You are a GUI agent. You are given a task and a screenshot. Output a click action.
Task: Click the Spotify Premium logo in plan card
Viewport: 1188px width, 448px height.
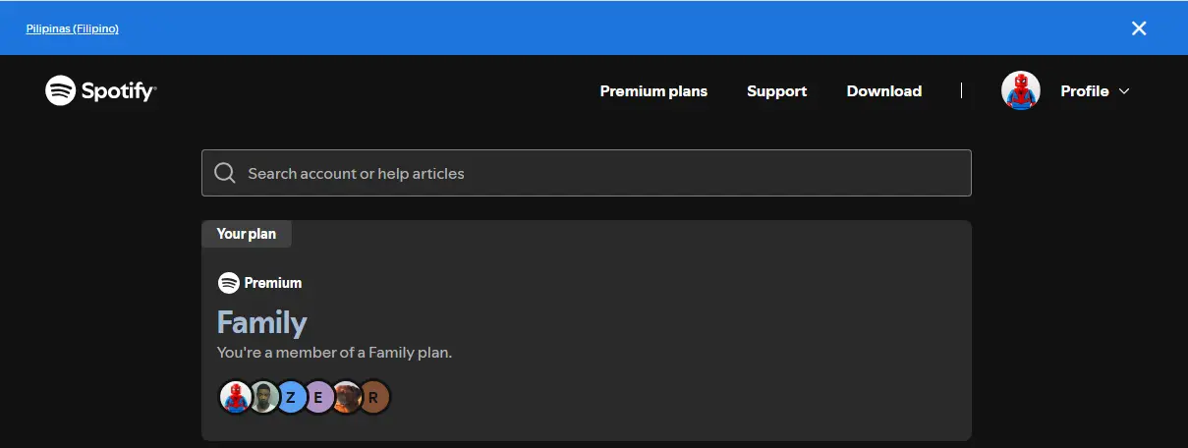coord(259,283)
